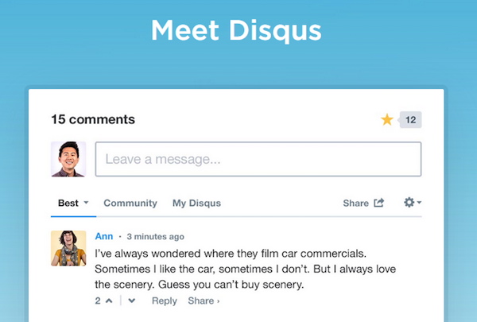Open the '3 minutes ago' timestamp link
477x322 pixels.
(155, 237)
